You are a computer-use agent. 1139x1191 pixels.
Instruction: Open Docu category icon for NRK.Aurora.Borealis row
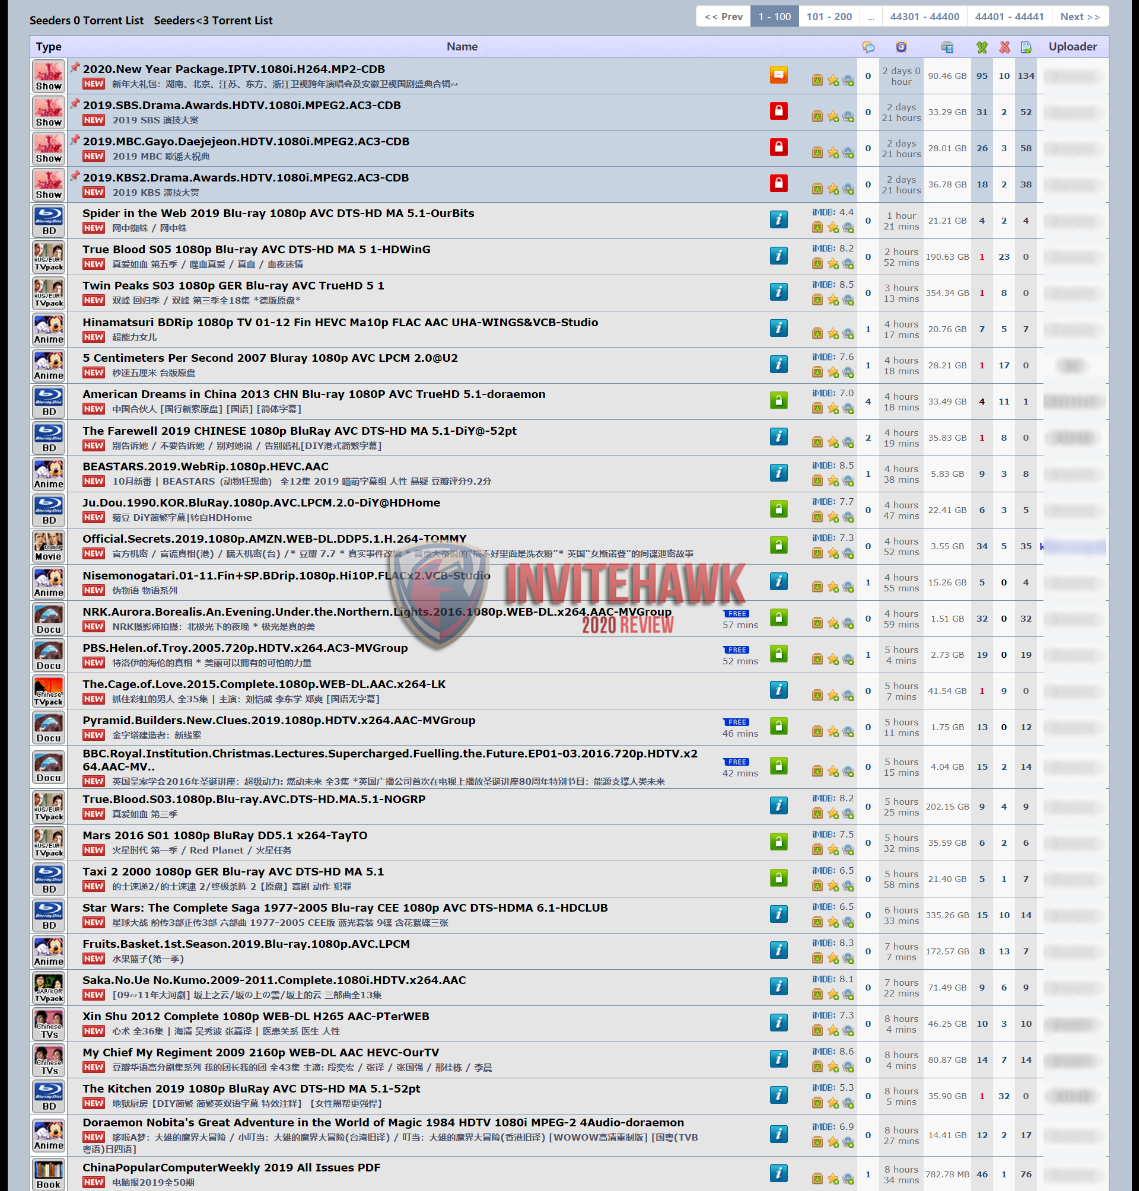49,619
